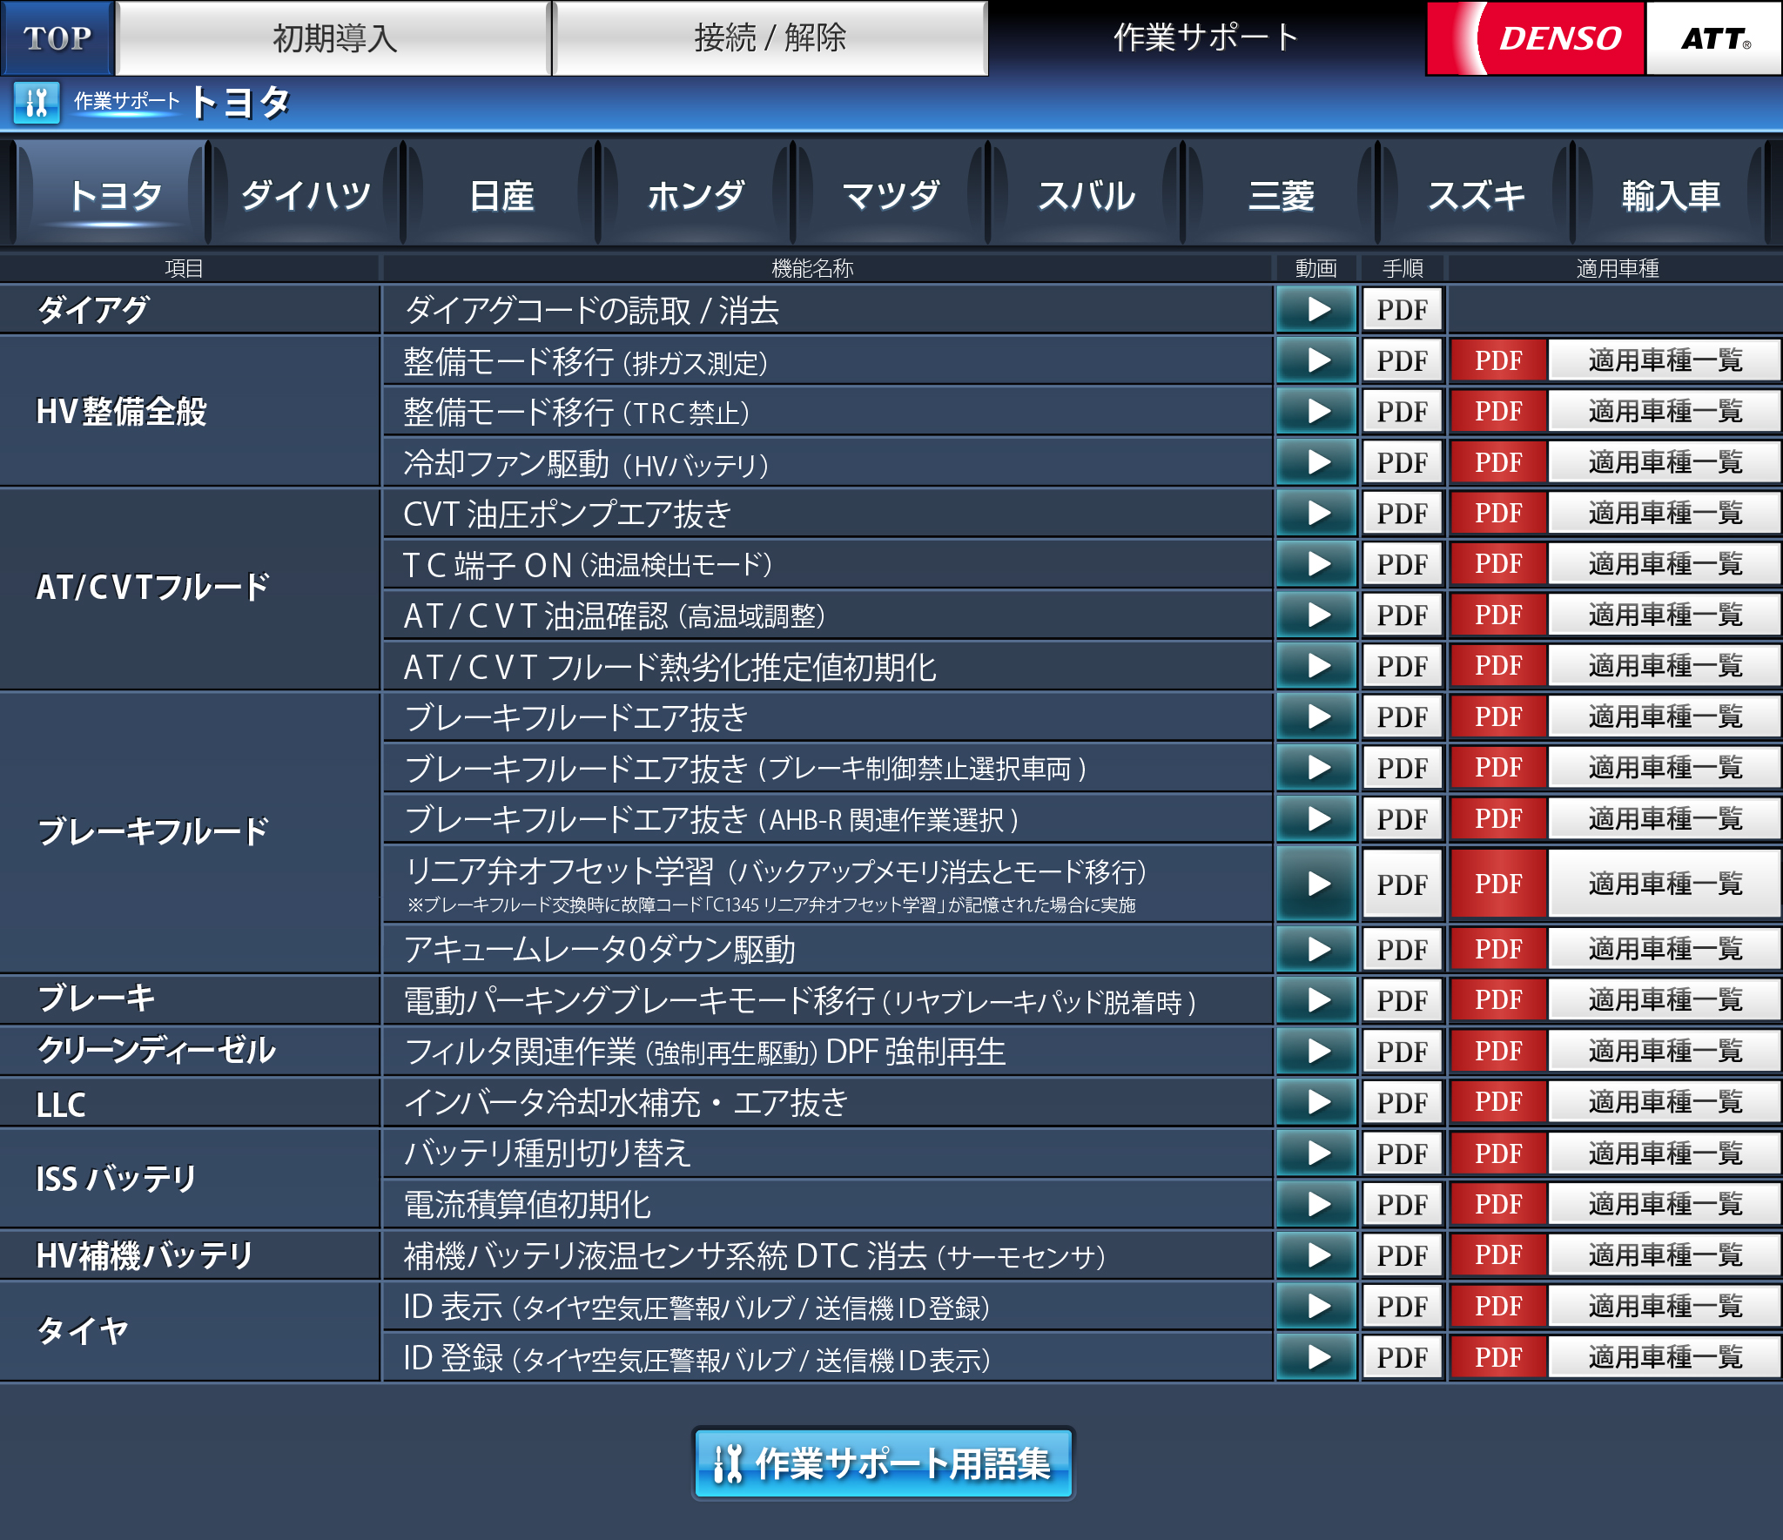Switch to the ダイハツ manufacturer tab
Viewport: 1783px width, 1540px height.
[306, 195]
